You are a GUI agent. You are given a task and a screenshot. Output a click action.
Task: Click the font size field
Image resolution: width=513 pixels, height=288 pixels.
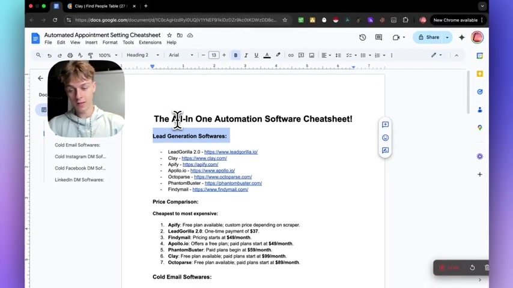coord(214,55)
